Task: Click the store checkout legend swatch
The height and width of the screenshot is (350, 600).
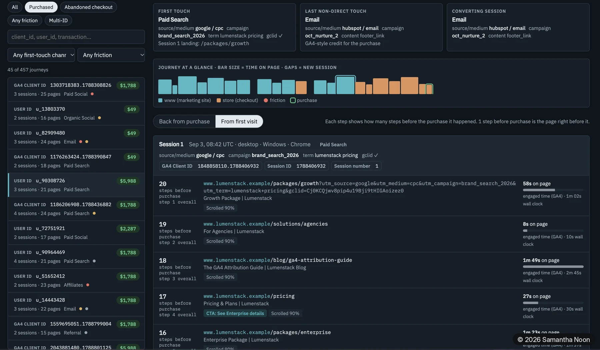Action: coord(219,100)
